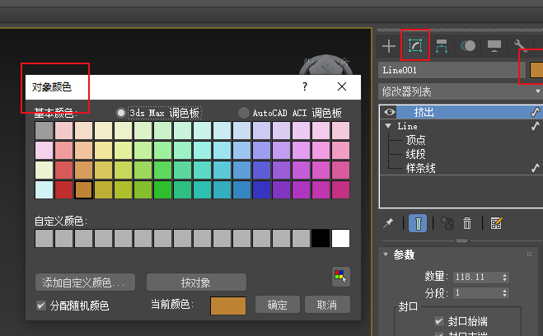The height and width of the screenshot is (336, 543).
Task: Select the 线段 sub-object level
Action: click(415, 154)
